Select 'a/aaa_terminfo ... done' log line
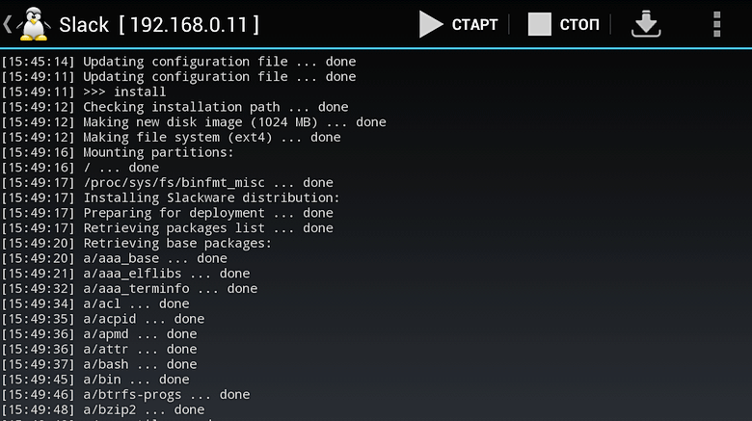The width and height of the screenshot is (752, 421). click(x=129, y=289)
